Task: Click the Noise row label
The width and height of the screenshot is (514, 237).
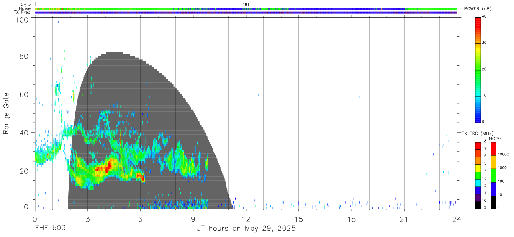Action: point(25,8)
